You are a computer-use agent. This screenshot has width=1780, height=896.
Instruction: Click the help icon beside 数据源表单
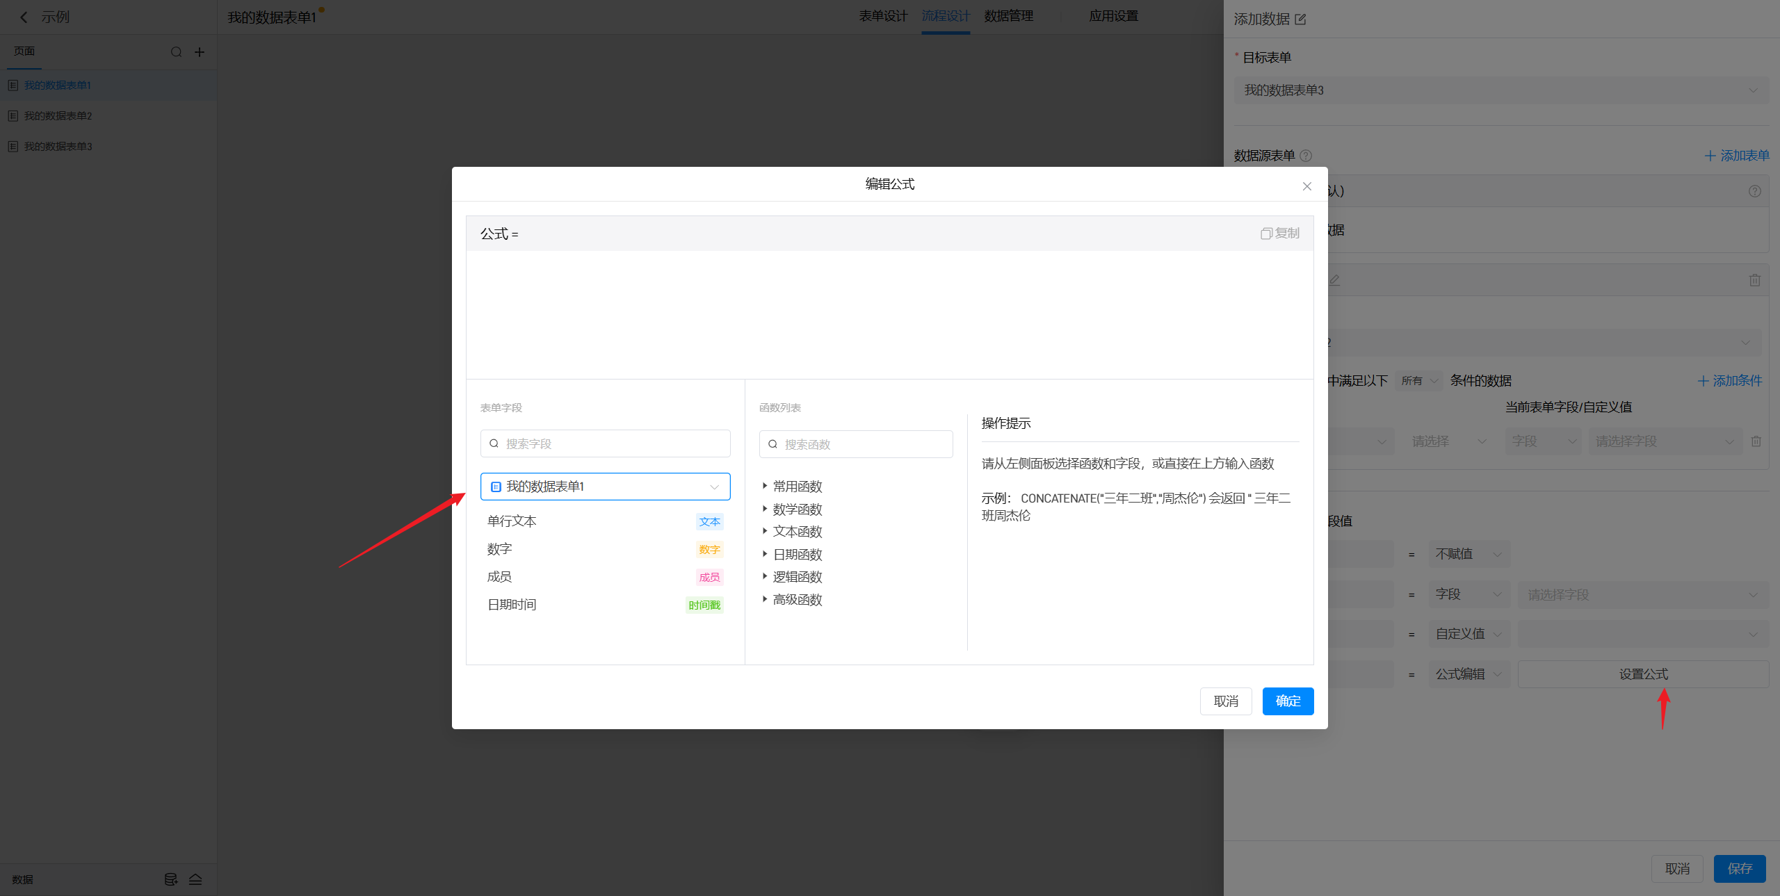click(x=1306, y=156)
